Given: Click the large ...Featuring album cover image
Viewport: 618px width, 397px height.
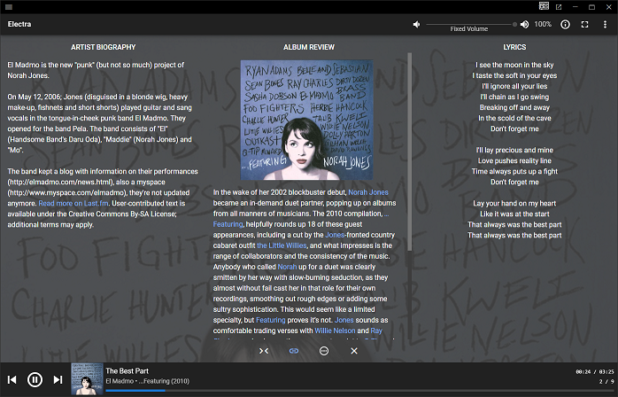Looking at the screenshot, I should tap(306, 120).
